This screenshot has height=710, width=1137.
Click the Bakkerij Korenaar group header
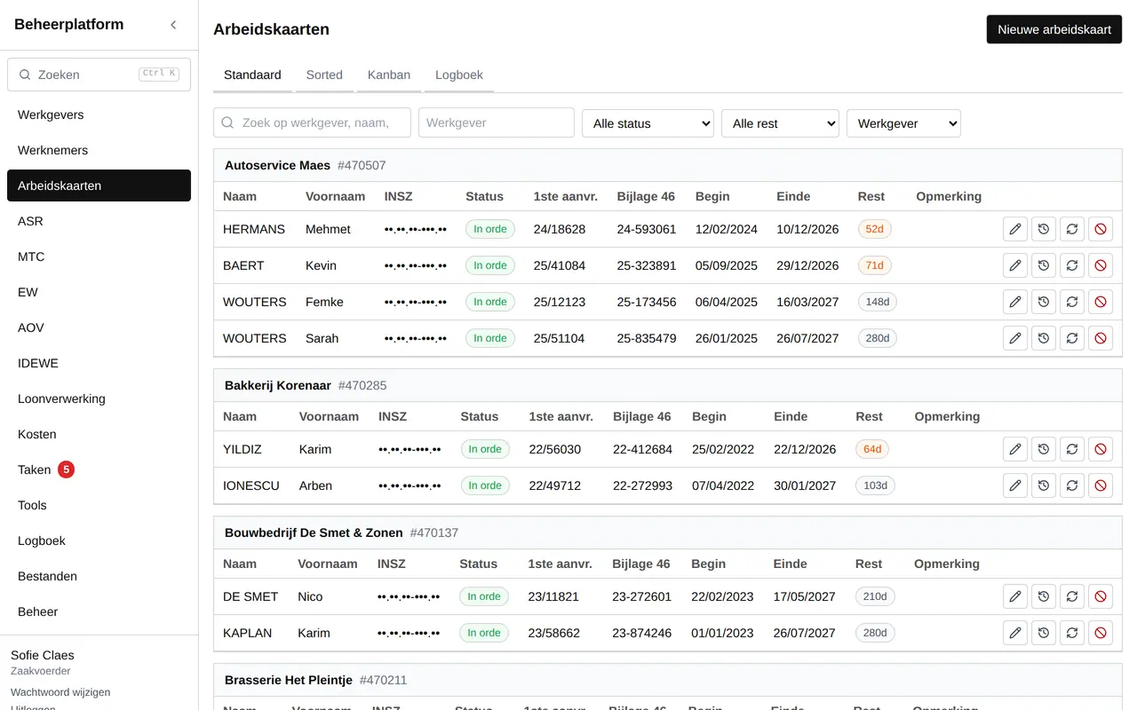point(667,385)
